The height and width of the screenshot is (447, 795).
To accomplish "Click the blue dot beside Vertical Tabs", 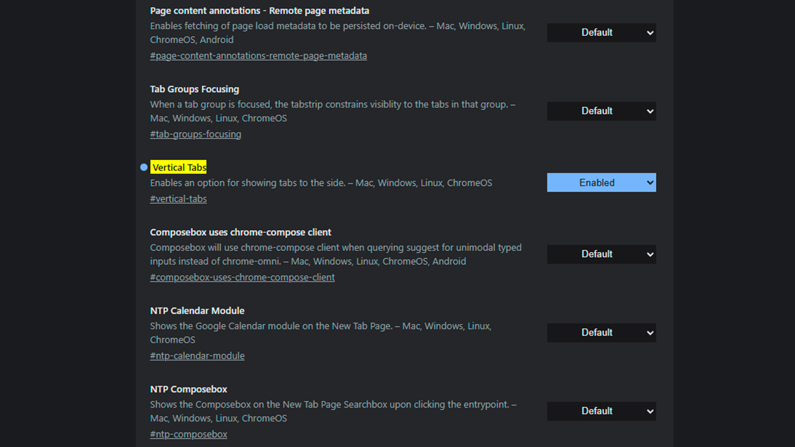I will (144, 167).
